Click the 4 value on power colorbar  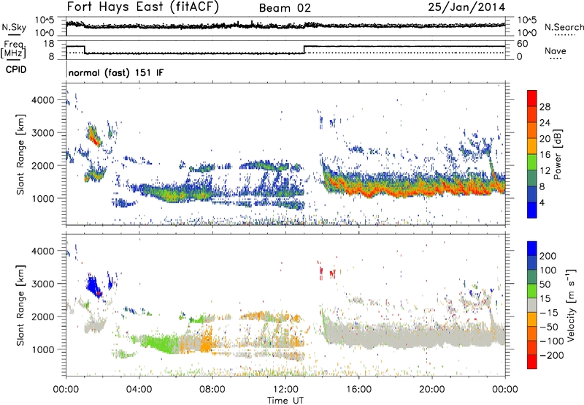click(542, 203)
